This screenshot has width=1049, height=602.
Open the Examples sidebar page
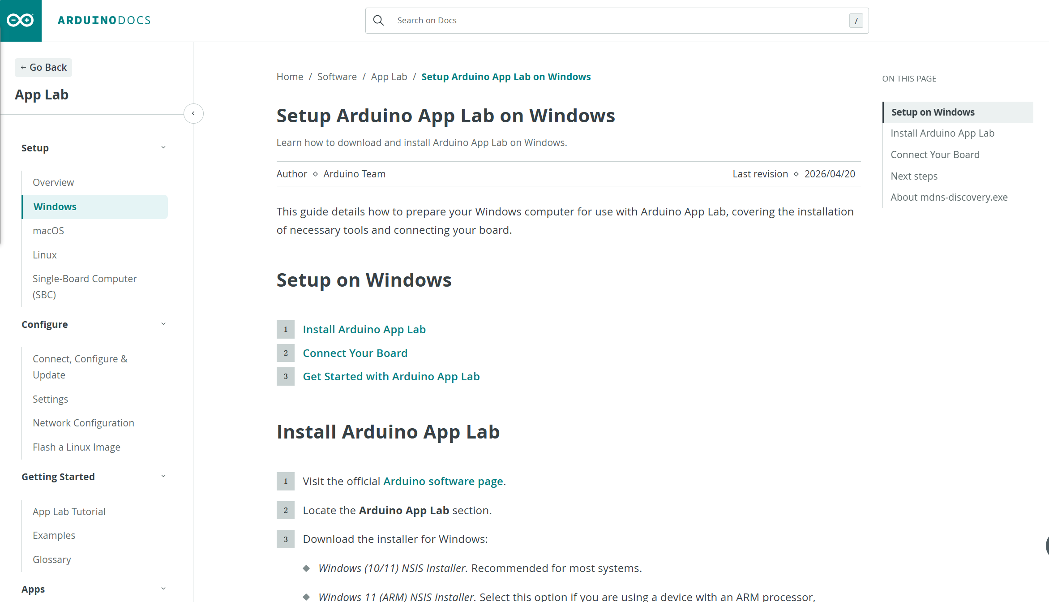coord(54,535)
